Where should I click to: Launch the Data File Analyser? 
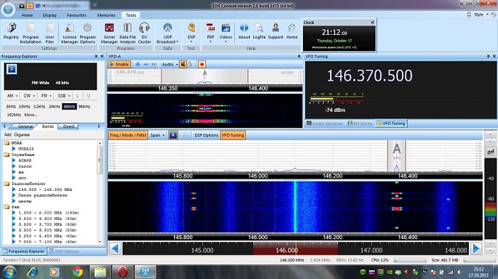coord(127,33)
